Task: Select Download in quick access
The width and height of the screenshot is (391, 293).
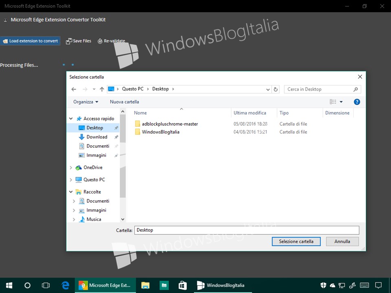Action: tap(97, 137)
